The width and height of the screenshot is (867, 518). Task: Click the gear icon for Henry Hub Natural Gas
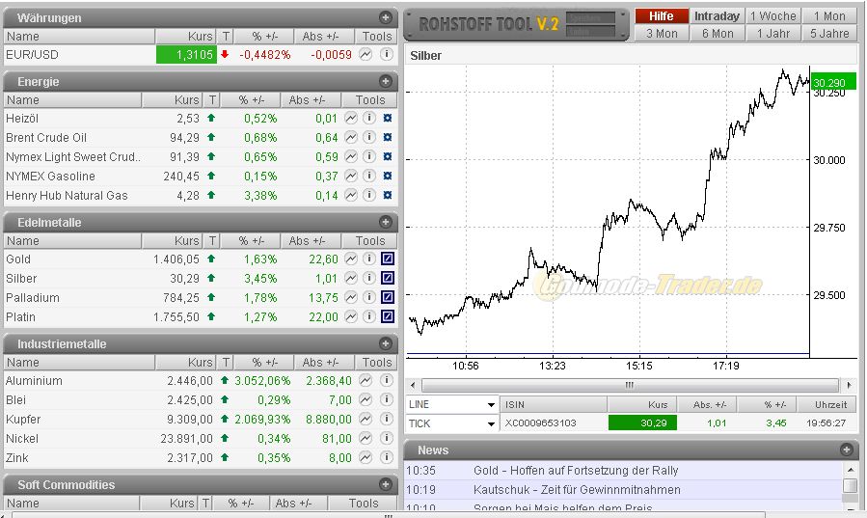click(x=387, y=196)
